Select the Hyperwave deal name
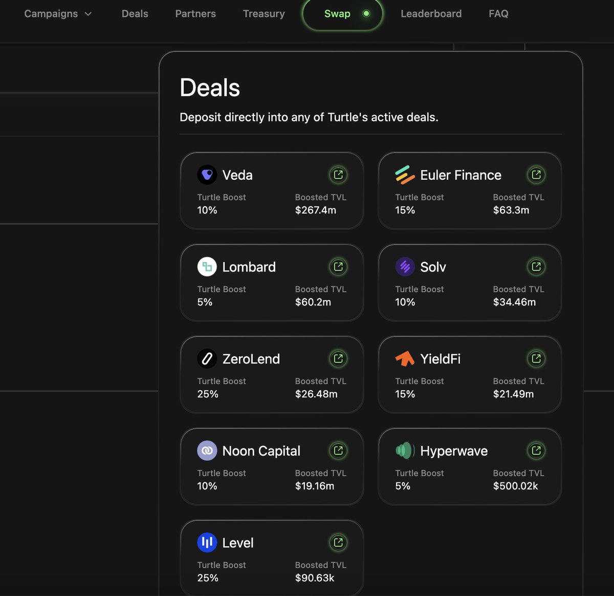614x596 pixels. 454,451
